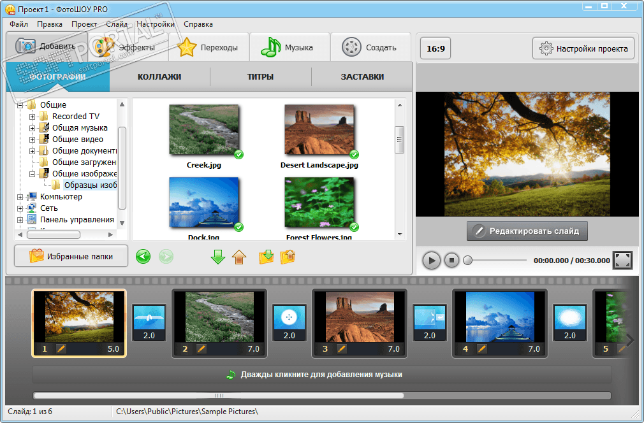The width and height of the screenshot is (644, 423).
Task: Open Настройки проекта
Action: tap(583, 48)
